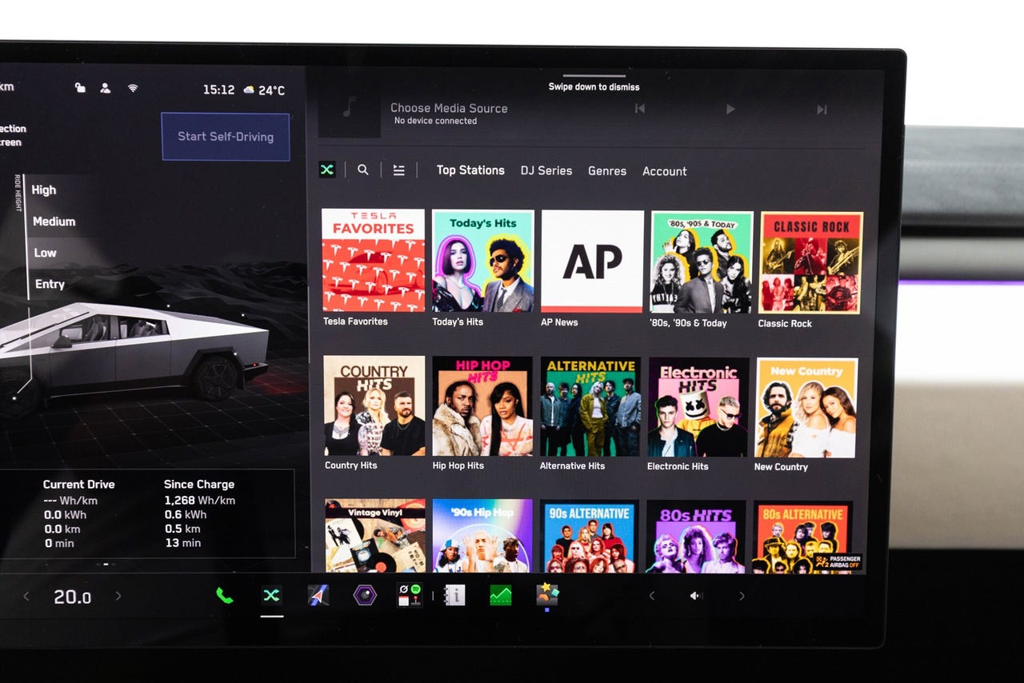Open the AP News station
1024x683 pixels.
pos(593,262)
